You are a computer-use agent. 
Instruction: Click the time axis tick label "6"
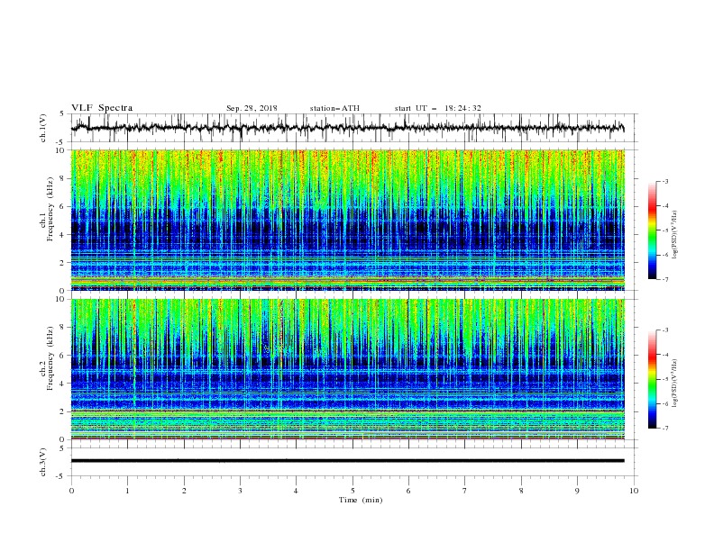tap(408, 491)
